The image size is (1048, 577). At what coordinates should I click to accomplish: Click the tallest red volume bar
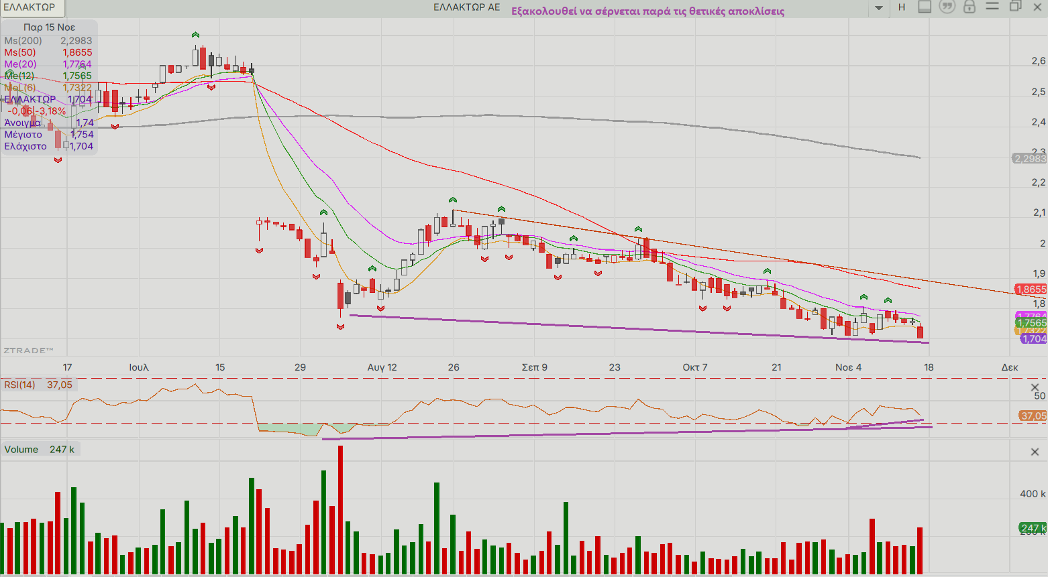point(340,509)
